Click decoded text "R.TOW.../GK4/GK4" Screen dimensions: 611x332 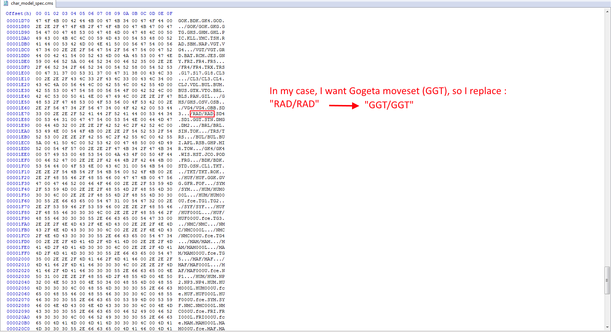[201, 149]
